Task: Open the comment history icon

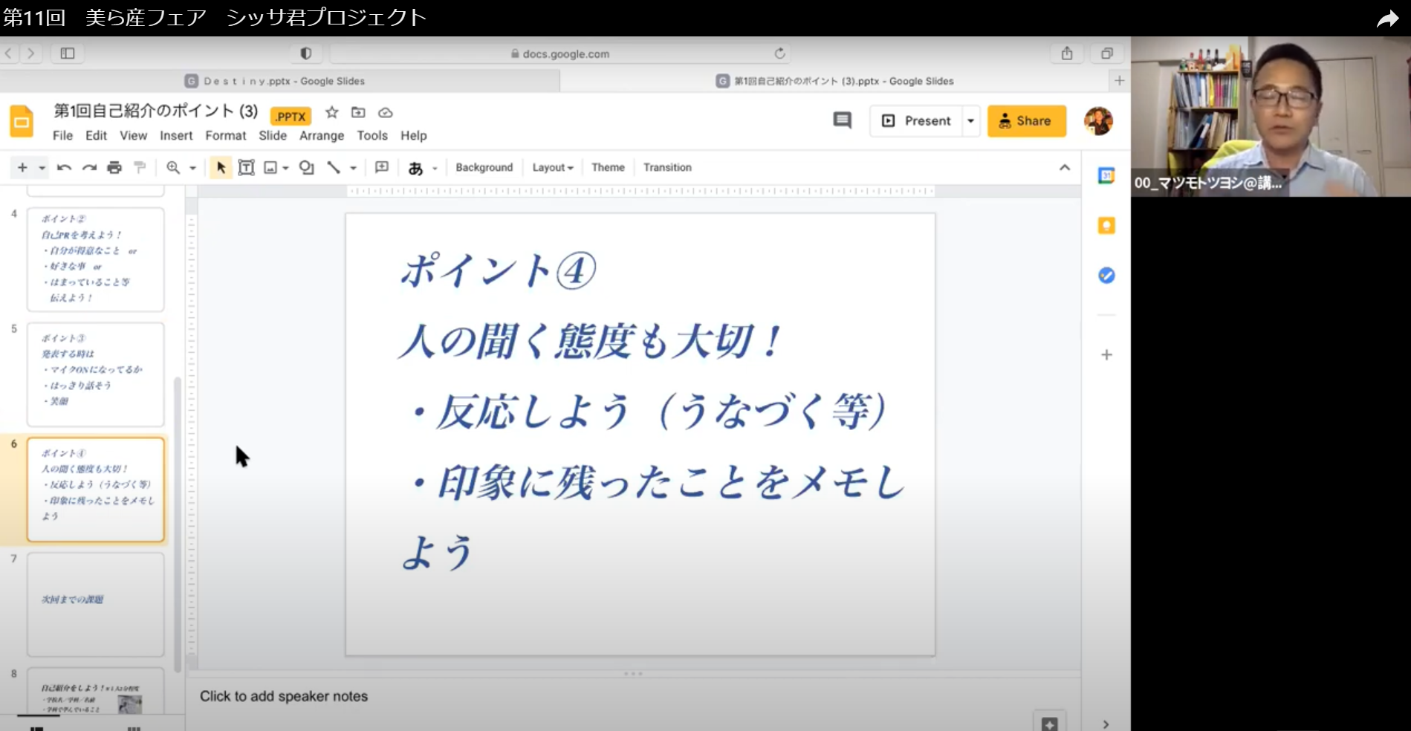Action: (x=842, y=120)
